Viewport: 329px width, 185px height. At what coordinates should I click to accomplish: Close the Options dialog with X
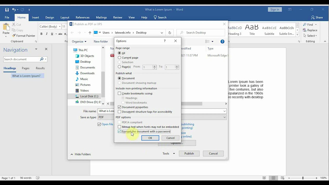pyautogui.click(x=176, y=41)
